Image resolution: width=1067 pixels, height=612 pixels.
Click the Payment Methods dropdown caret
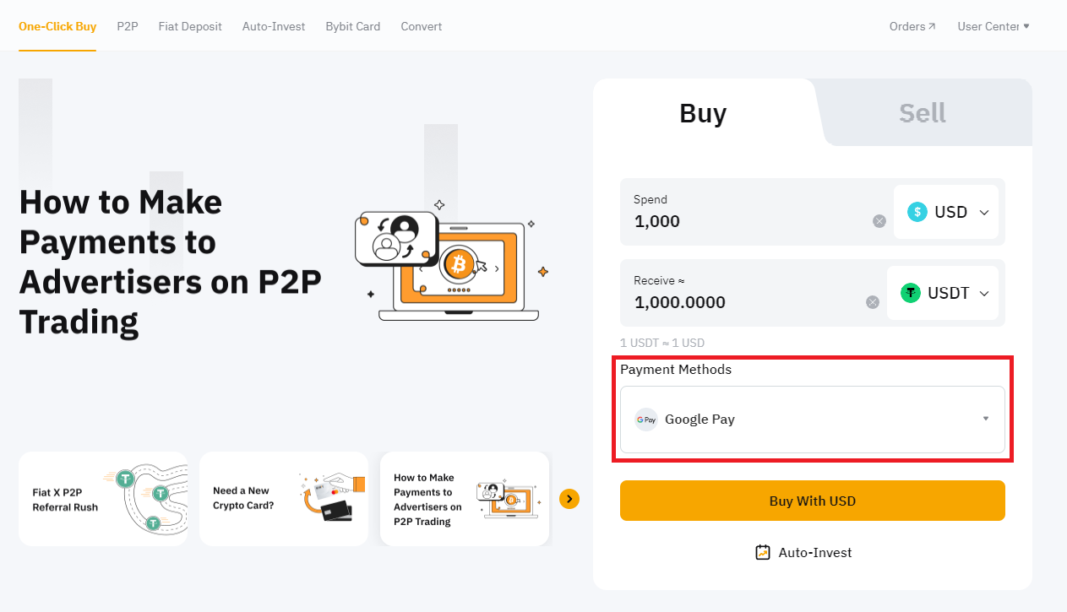pyautogui.click(x=986, y=419)
